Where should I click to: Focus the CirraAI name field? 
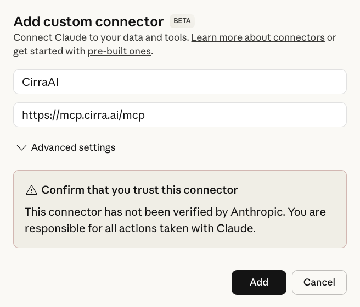(x=180, y=82)
